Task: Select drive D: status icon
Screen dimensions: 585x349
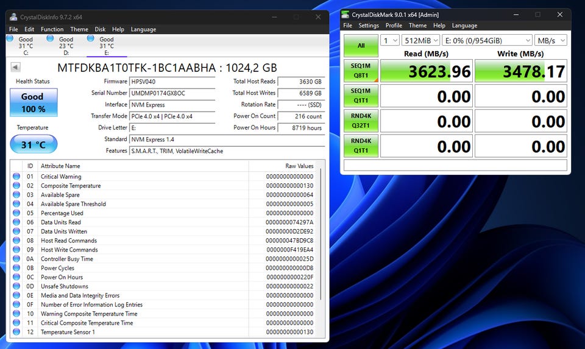Action: pyautogui.click(x=50, y=38)
